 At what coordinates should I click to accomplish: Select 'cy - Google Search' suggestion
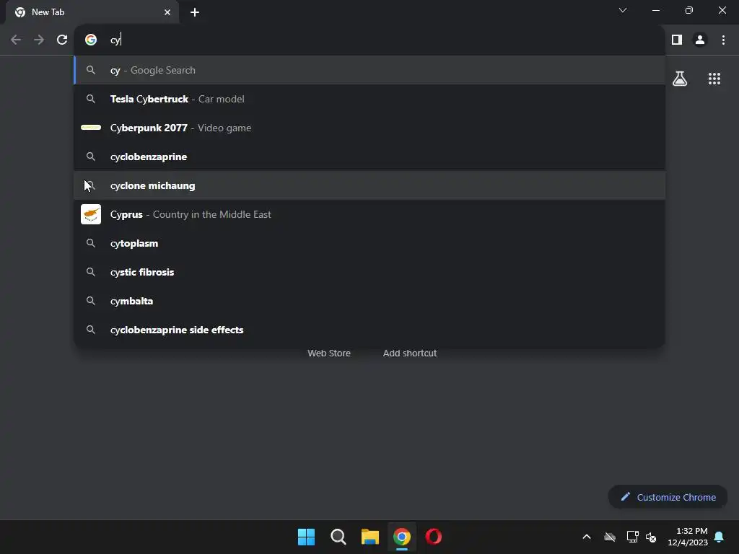(369, 70)
